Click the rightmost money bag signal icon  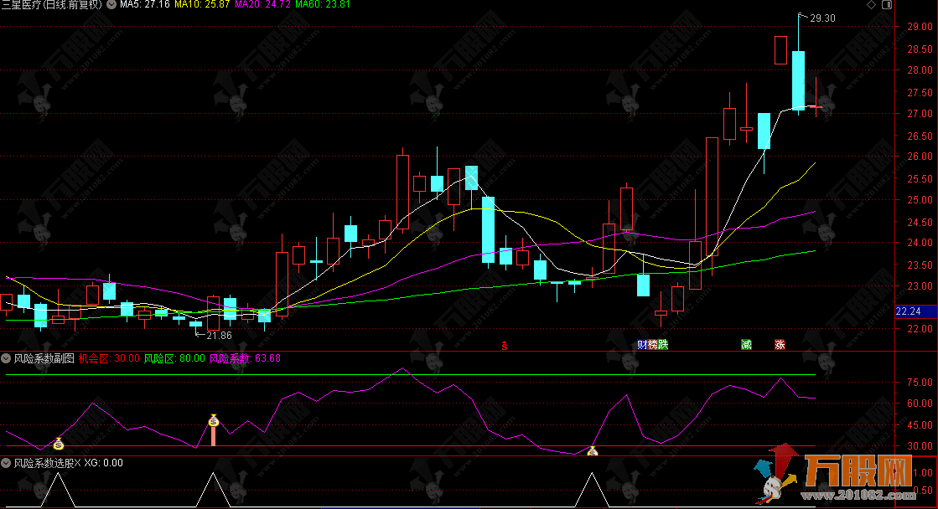coord(592,452)
